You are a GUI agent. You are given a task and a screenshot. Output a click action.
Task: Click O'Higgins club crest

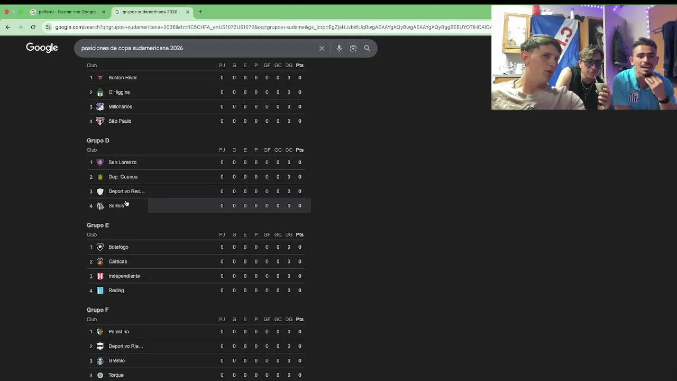(x=100, y=92)
